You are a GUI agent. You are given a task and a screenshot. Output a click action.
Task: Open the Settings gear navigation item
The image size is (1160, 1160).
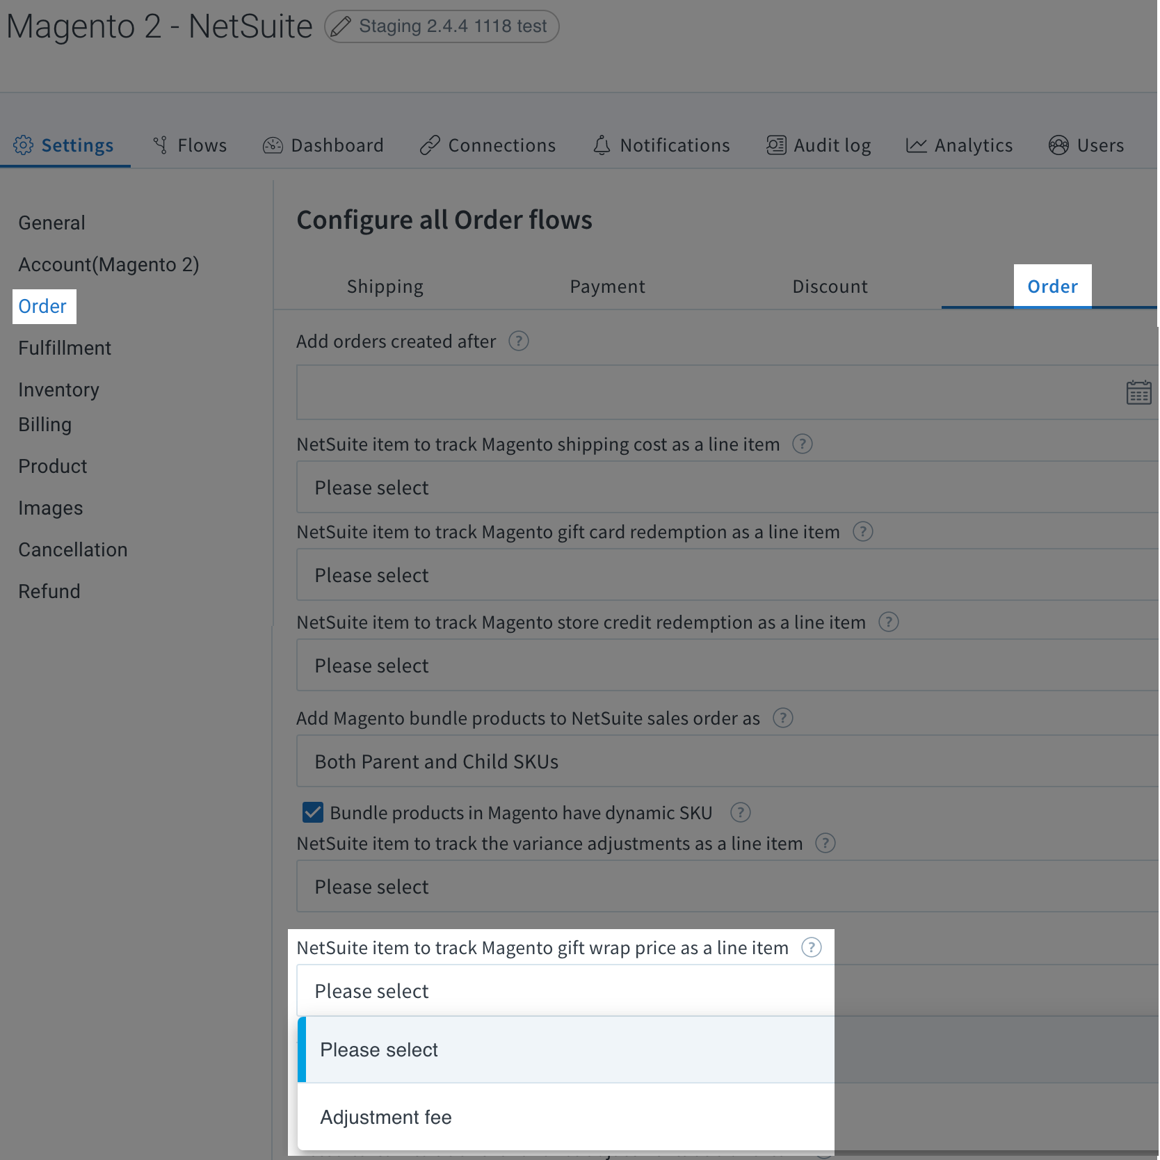pos(24,145)
